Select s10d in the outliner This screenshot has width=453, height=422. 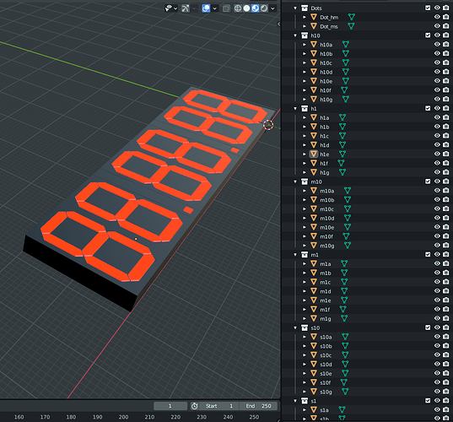326,365
